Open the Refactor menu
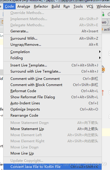The height and width of the screenshot is (170, 110). click(x=41, y=6)
